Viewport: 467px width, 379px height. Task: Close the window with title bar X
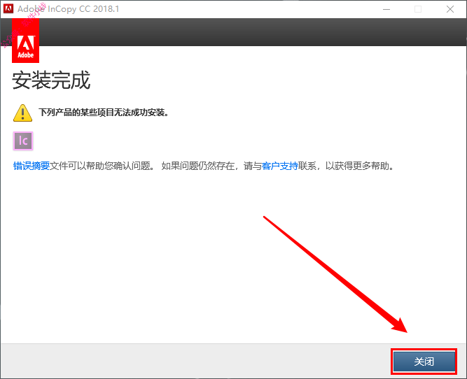click(450, 9)
